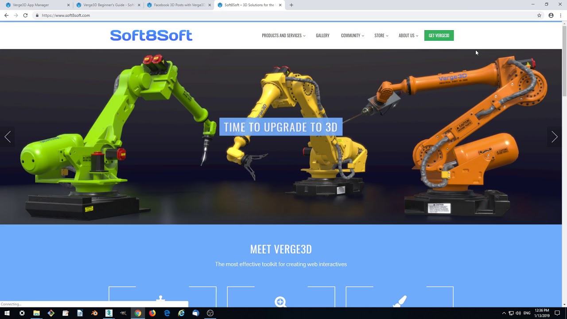Open File Explorer from taskbar
This screenshot has width=567, height=319.
point(36,313)
